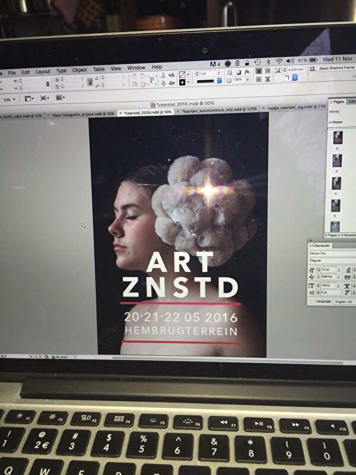Image resolution: width=356 pixels, height=475 pixels.
Task: Close the voorstel_2016.indd document tab
Action: [x=120, y=113]
